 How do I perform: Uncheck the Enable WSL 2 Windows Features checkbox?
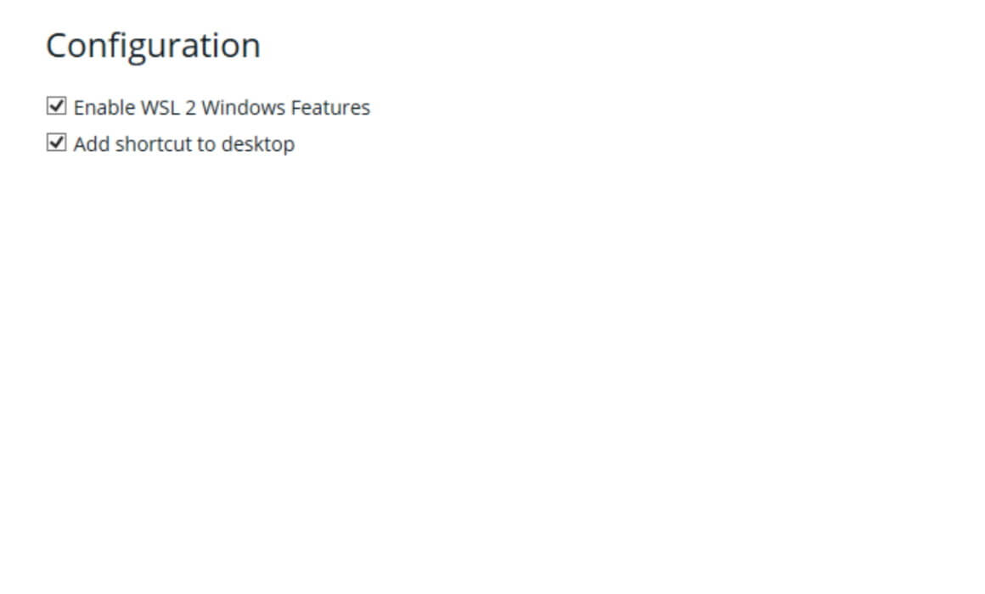pos(57,106)
